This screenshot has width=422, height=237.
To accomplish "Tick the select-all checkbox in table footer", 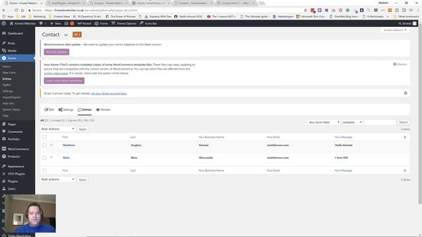I will tap(44, 171).
